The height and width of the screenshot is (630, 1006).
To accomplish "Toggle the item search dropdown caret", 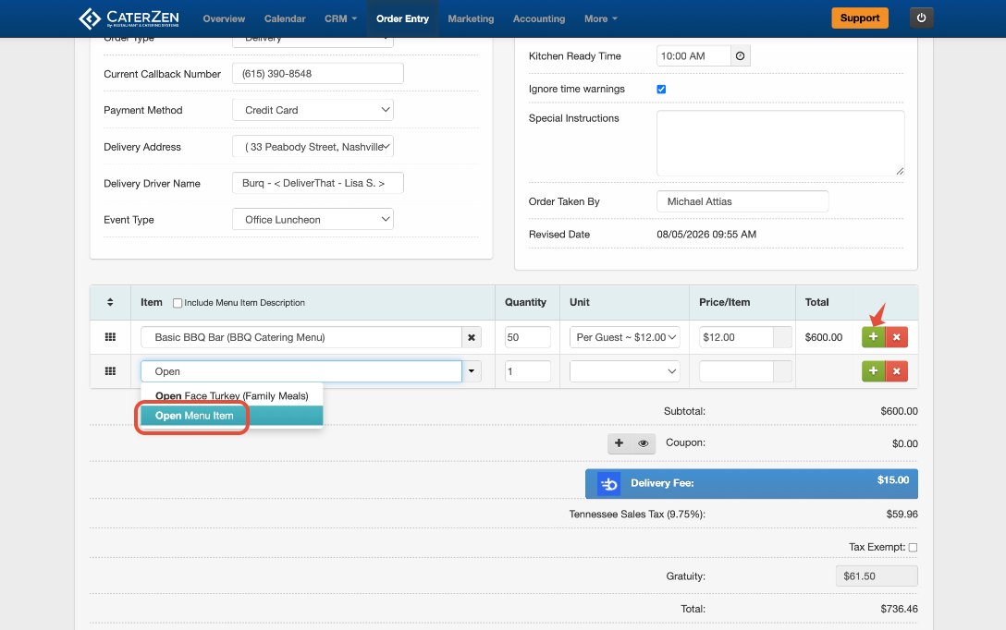I will coord(472,371).
